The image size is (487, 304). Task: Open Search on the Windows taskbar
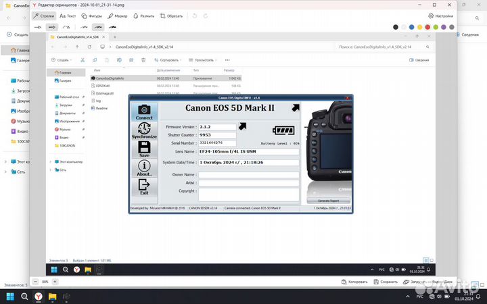click(x=24, y=297)
